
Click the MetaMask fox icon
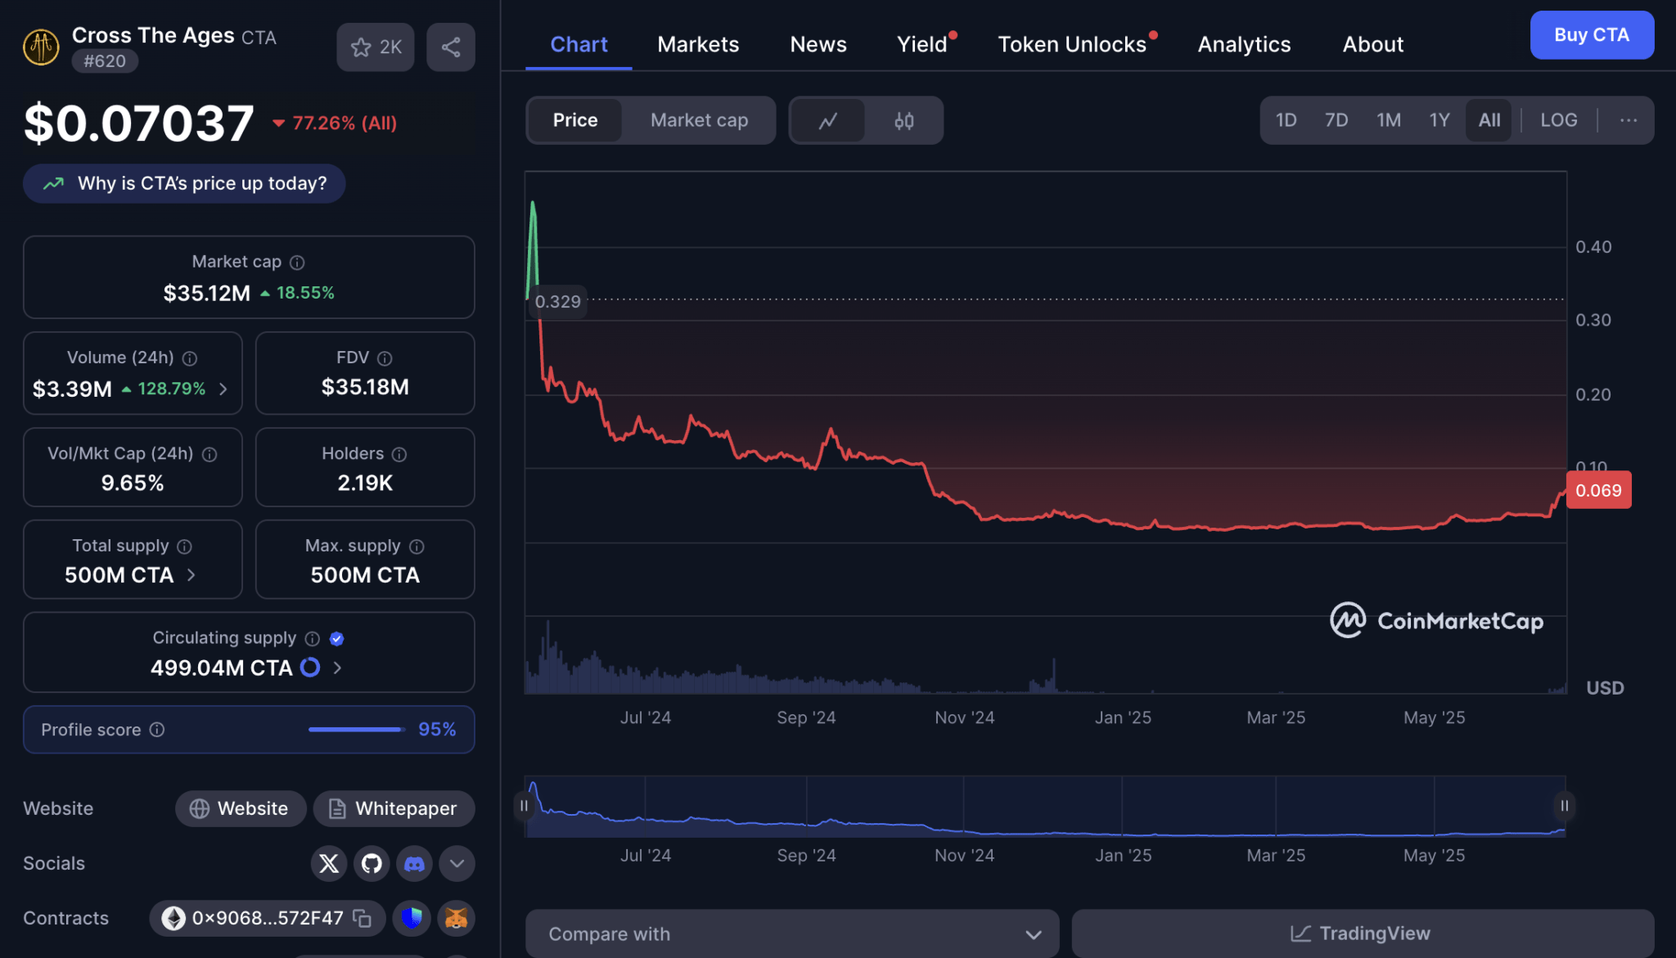(x=456, y=918)
